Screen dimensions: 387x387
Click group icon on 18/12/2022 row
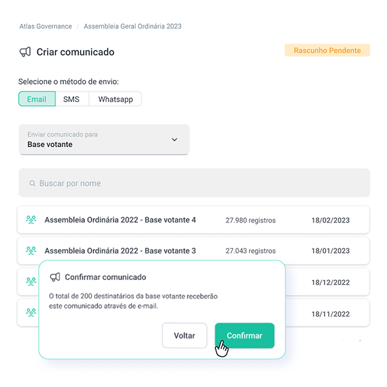pos(30,281)
